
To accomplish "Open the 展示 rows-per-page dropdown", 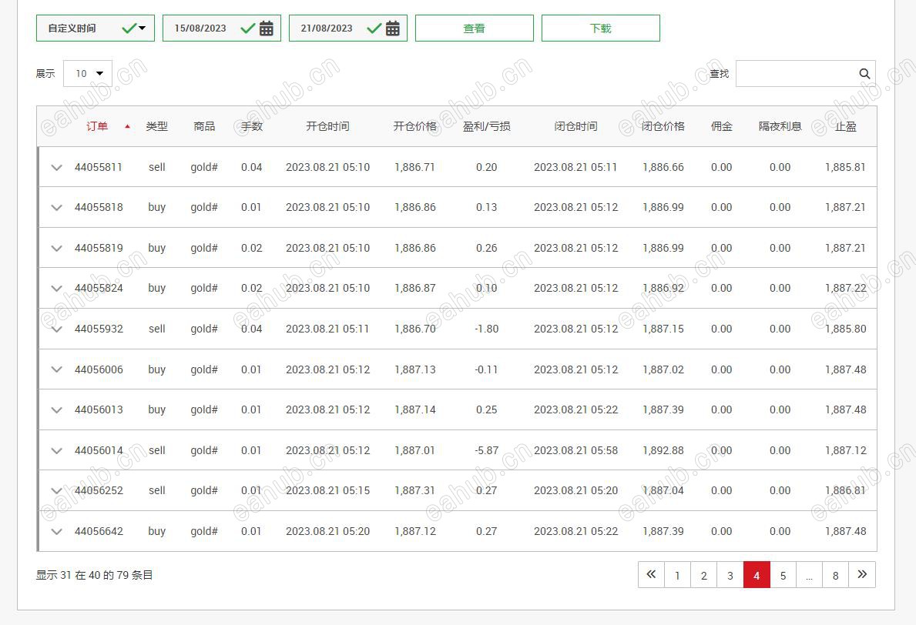I will [88, 74].
